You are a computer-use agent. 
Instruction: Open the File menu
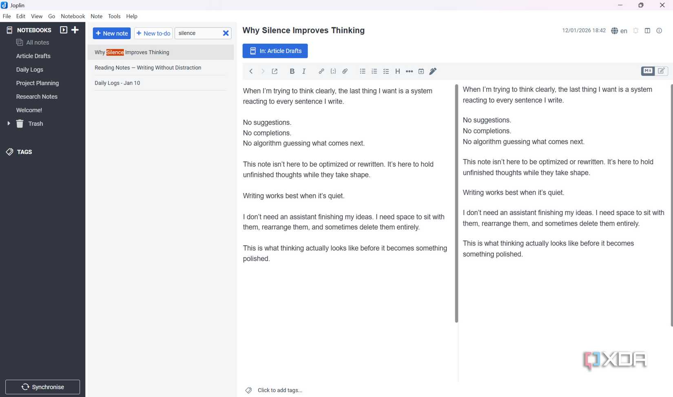coord(7,16)
